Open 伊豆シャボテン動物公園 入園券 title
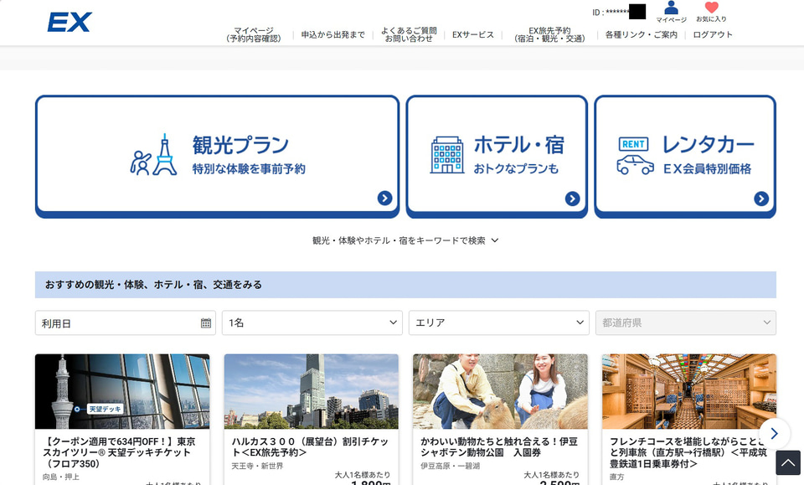 click(x=499, y=446)
